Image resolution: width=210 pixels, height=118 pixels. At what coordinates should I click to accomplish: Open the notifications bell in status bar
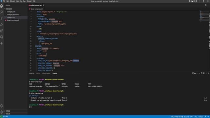click(208, 117)
